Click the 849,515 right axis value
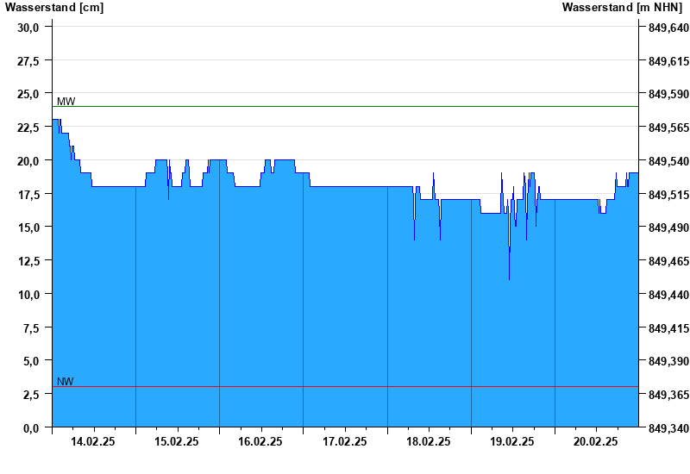Image resolution: width=690 pixels, height=474 pixels. point(668,194)
